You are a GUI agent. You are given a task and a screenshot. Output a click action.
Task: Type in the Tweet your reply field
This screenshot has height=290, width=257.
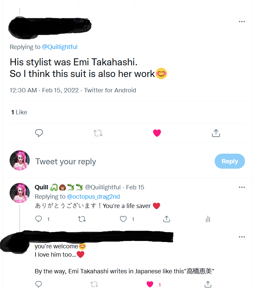pos(117,162)
